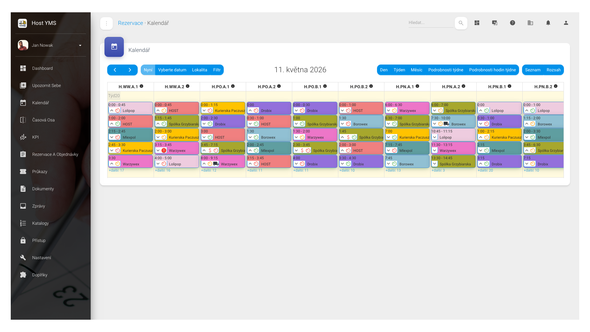Click the red alert icon on H.WW.A.2 Warzywex 3:15

164,151
